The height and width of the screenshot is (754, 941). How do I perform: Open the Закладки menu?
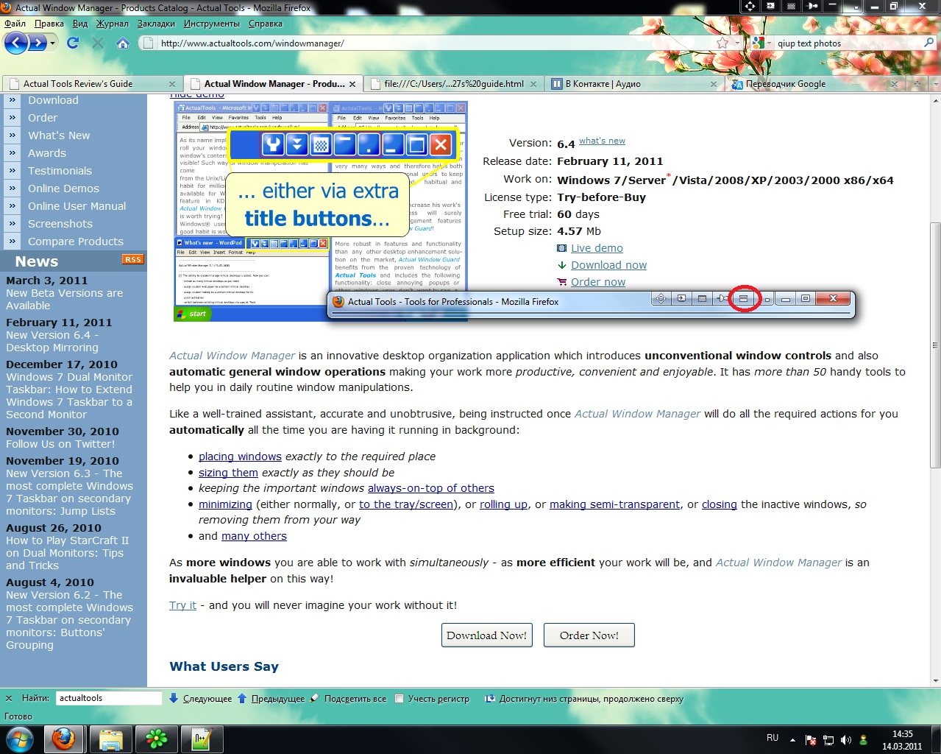click(156, 24)
